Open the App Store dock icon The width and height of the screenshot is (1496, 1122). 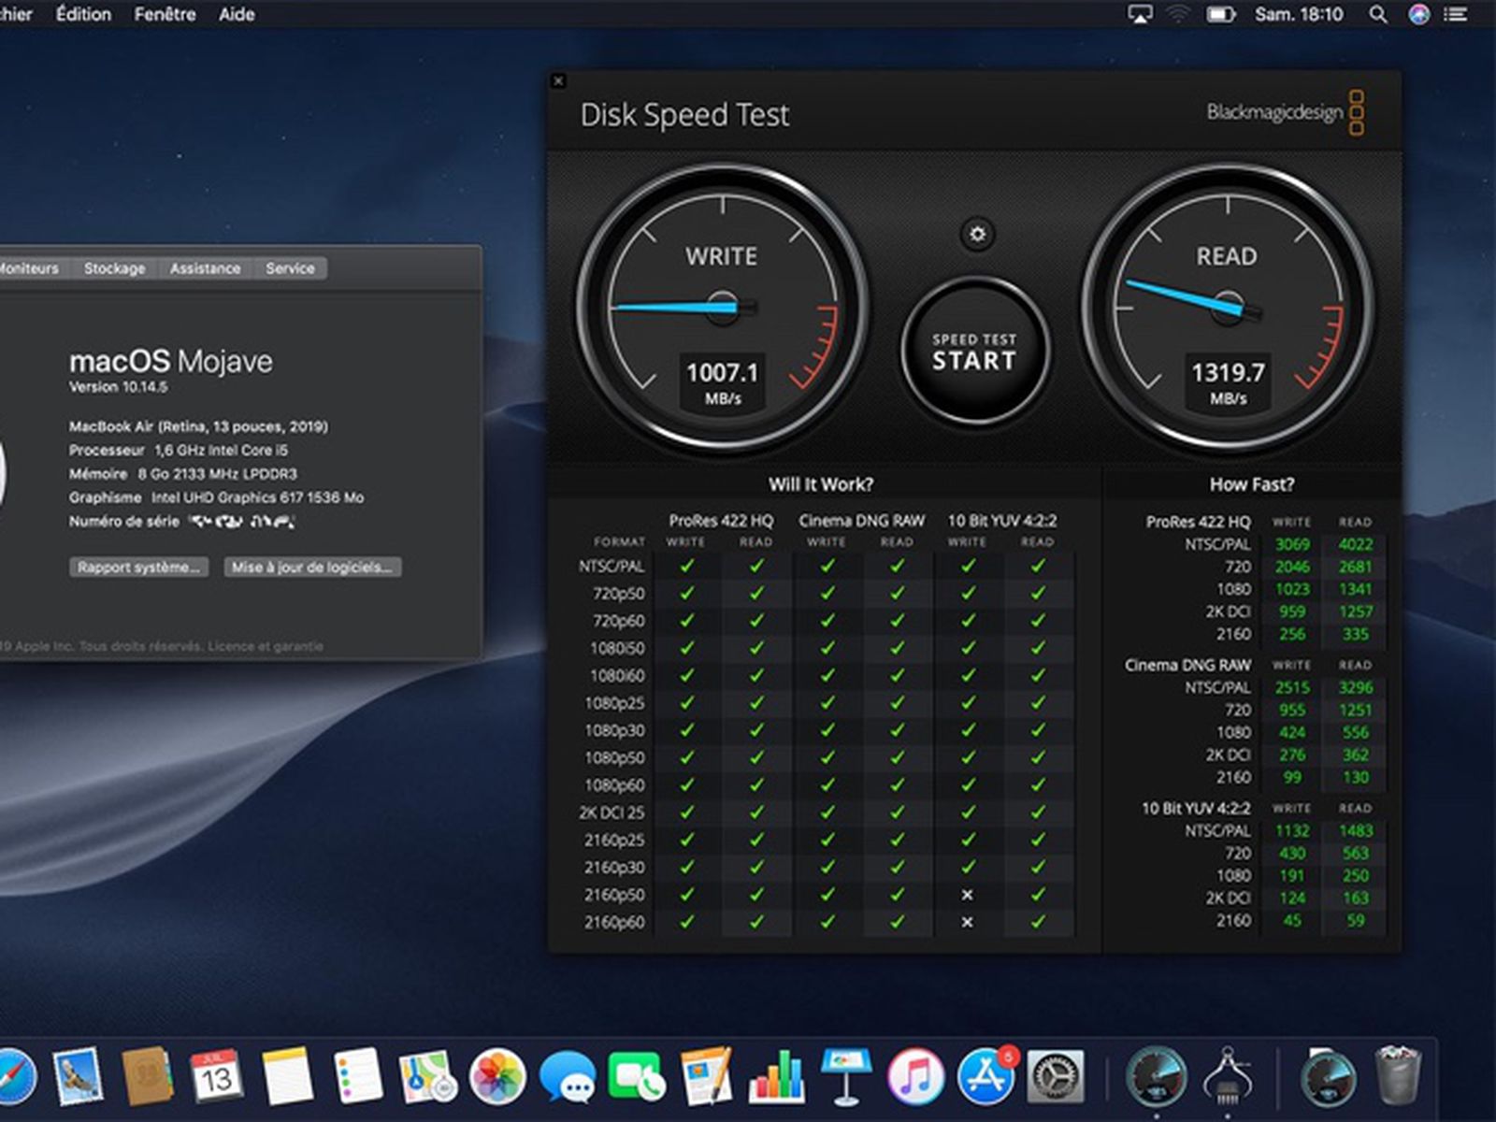(986, 1077)
